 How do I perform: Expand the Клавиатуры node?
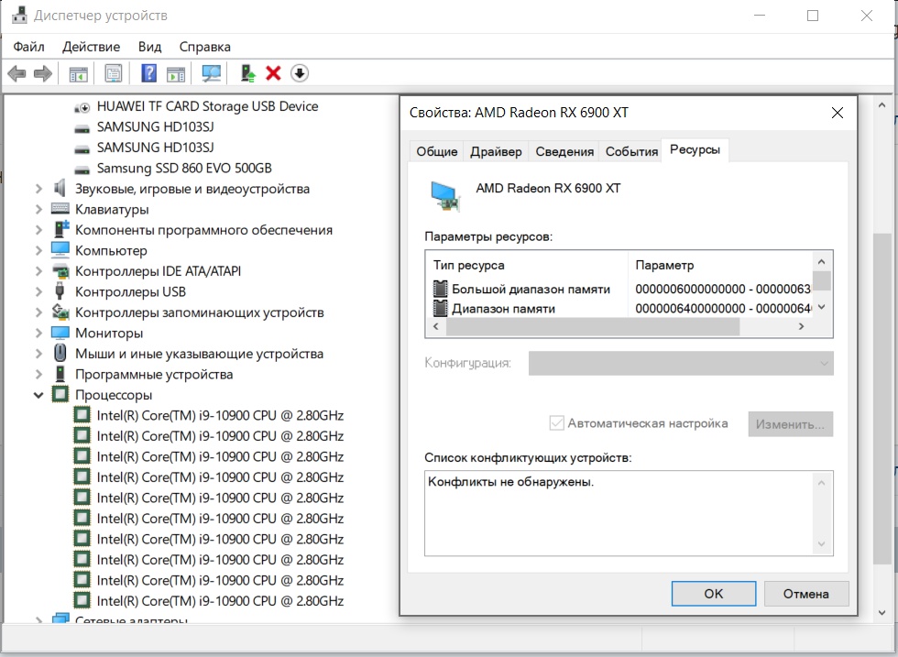click(x=38, y=209)
